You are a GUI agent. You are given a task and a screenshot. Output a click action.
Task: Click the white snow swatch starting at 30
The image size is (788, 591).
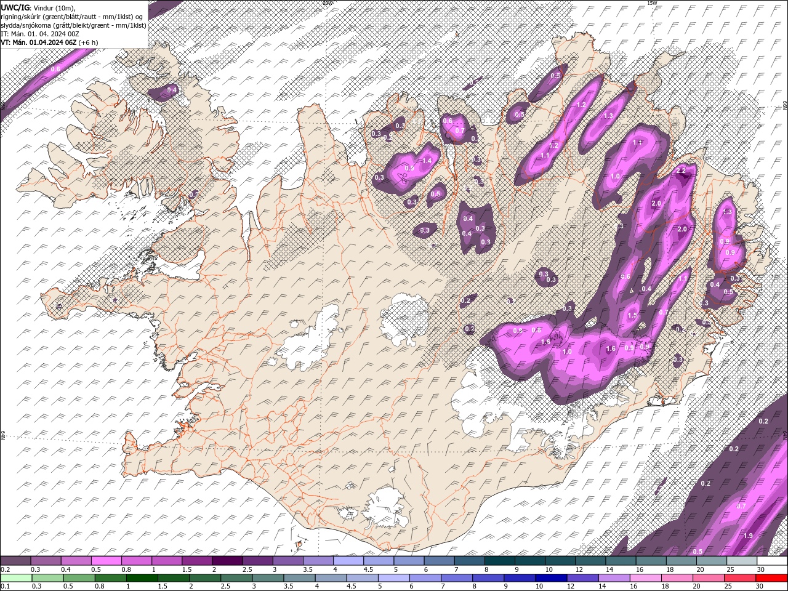771,561
